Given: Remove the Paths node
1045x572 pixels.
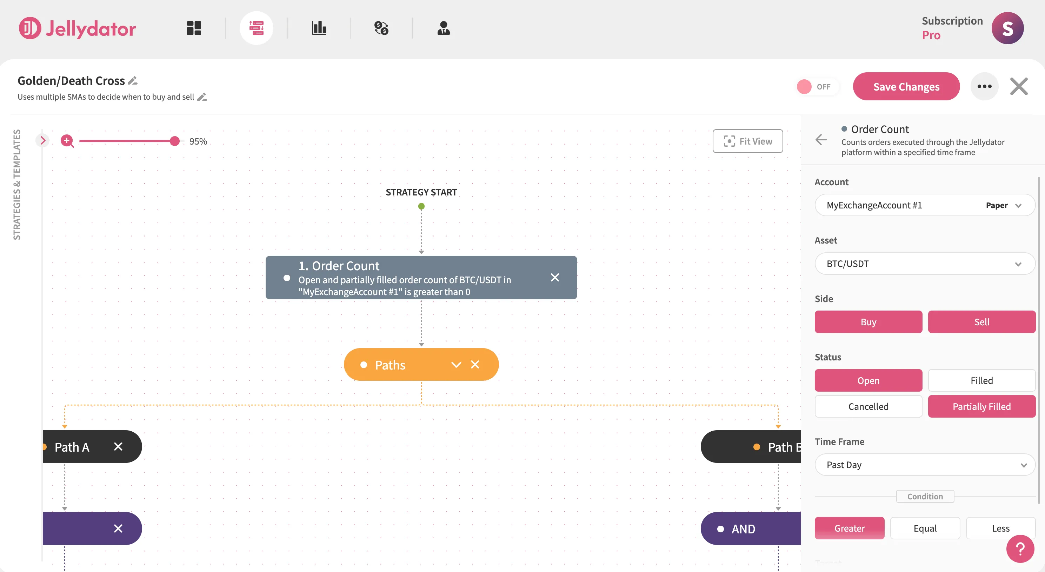Looking at the screenshot, I should [475, 364].
